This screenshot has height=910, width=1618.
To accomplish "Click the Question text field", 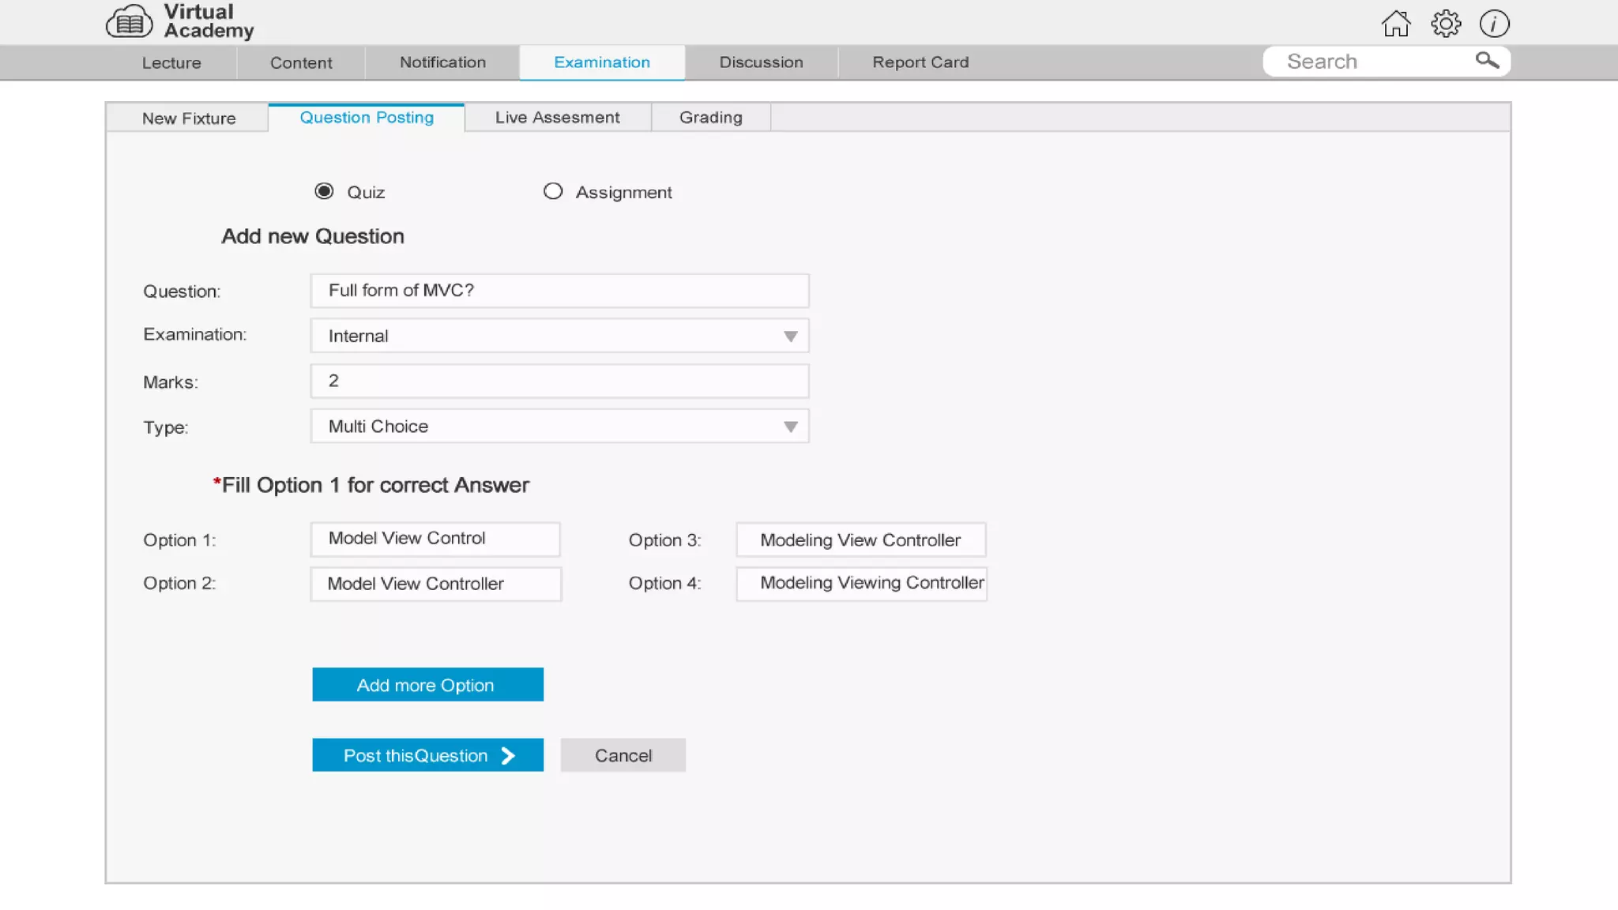I will 559,291.
